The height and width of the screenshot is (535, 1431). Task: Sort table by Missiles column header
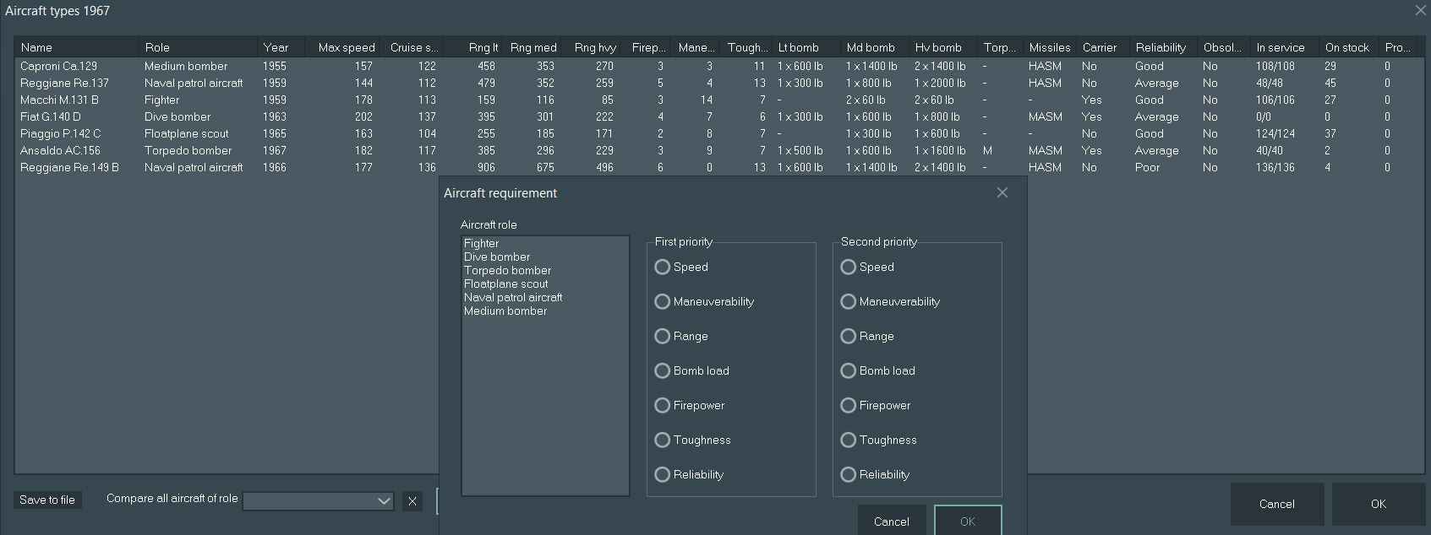click(x=1050, y=47)
